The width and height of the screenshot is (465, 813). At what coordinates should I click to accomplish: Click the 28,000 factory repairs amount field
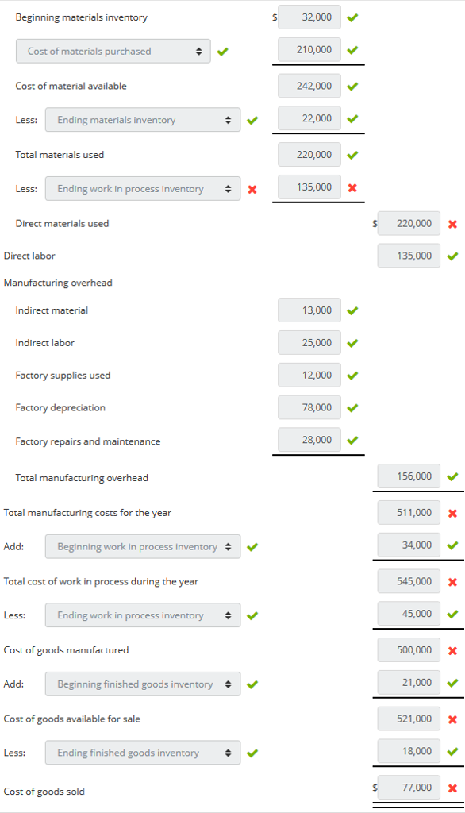tap(309, 440)
